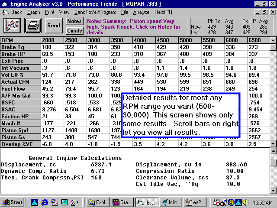Click the blue triangle tray icon
Image resolution: width=277 pixels, height=208 pixels.
pos(238,202)
